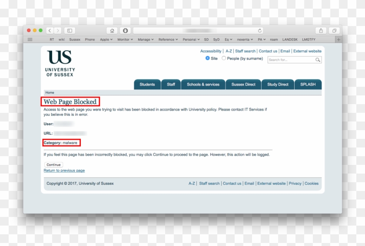Screen dimensions: 365x246
Task: Add a new tab with plus button
Action: click(338, 39)
